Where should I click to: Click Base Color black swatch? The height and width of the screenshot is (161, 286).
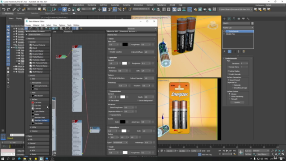click(125, 44)
